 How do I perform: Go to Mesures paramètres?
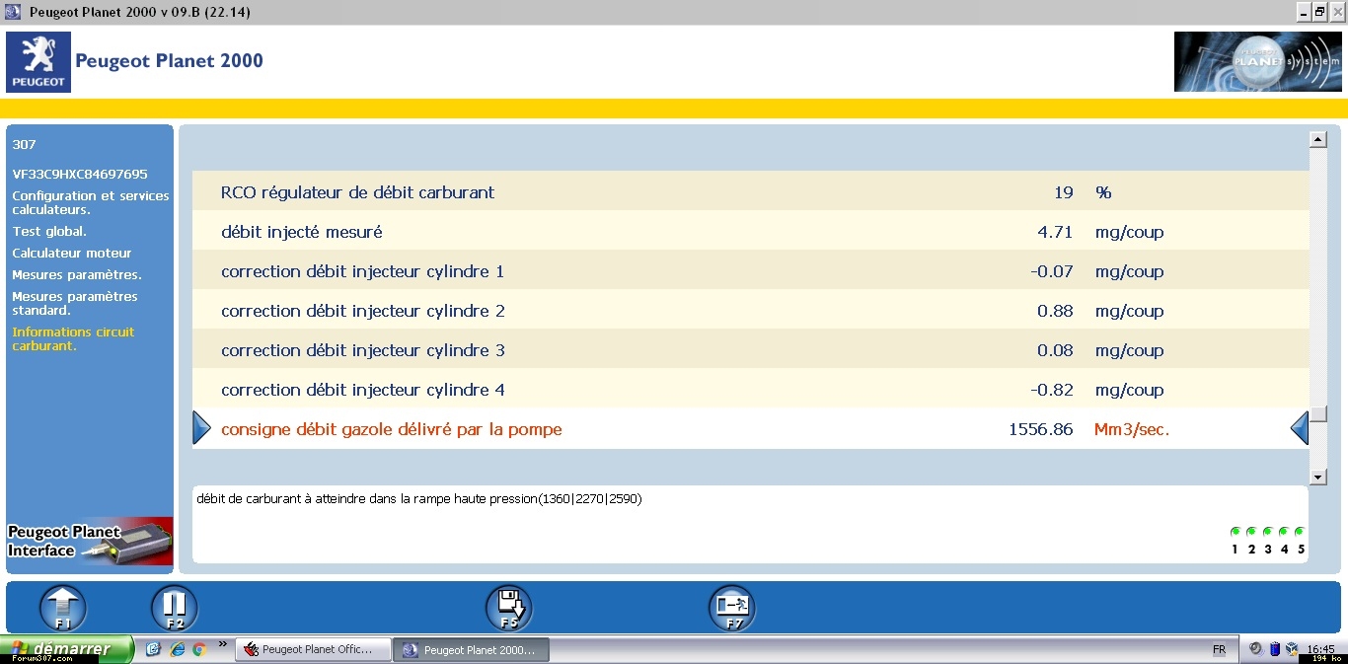(77, 274)
